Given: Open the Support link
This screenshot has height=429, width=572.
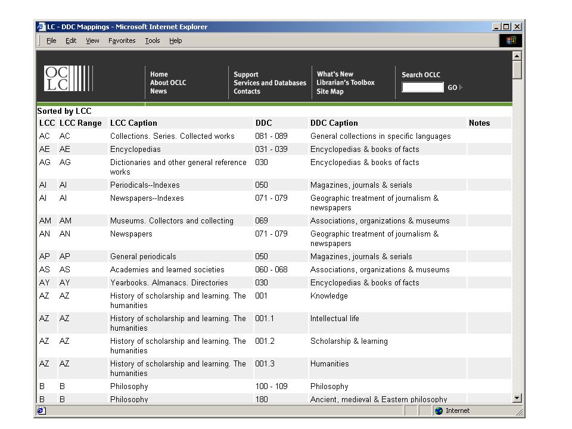Looking at the screenshot, I should point(246,74).
